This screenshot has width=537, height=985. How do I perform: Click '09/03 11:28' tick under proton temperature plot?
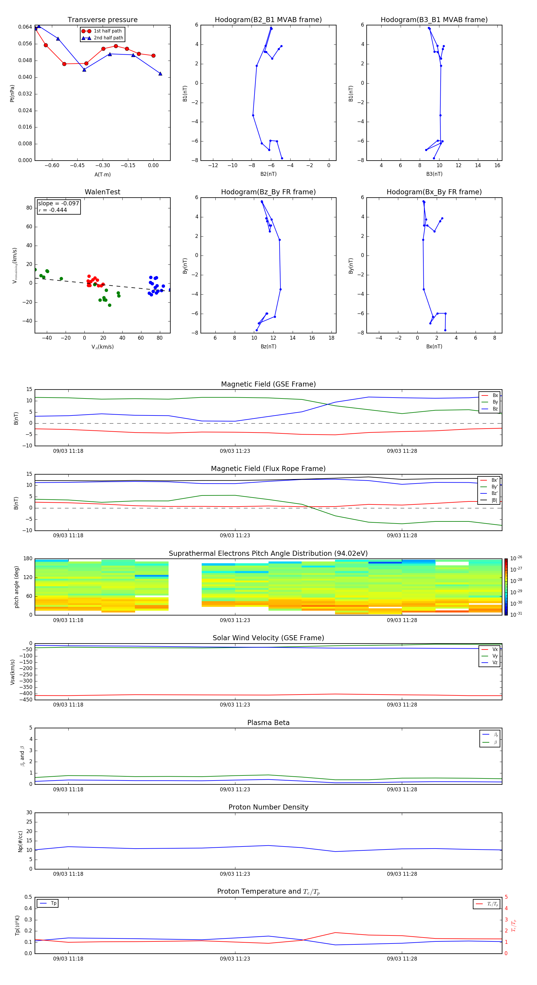click(402, 959)
